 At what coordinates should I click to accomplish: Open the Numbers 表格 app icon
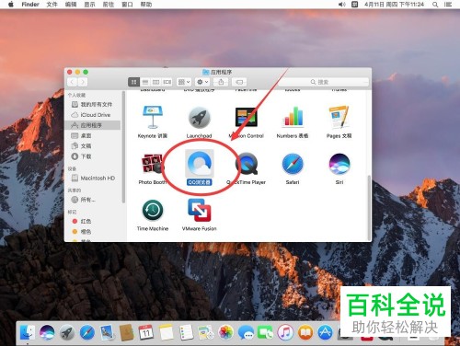click(293, 117)
